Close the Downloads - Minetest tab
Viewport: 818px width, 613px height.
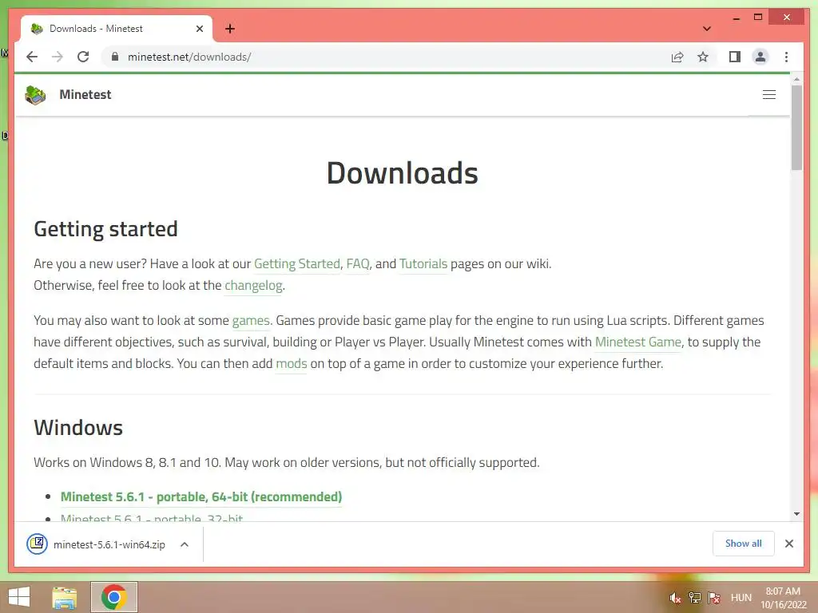tap(199, 29)
